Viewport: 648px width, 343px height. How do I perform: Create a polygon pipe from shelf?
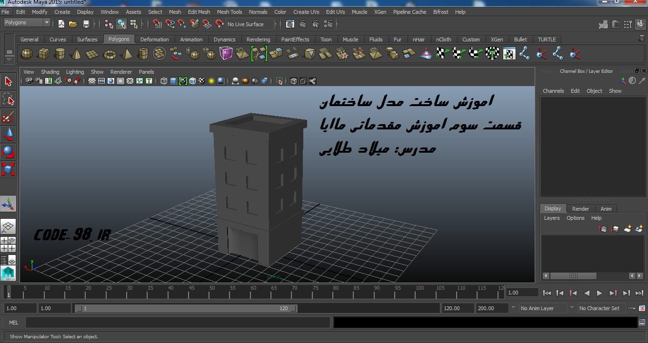point(143,54)
